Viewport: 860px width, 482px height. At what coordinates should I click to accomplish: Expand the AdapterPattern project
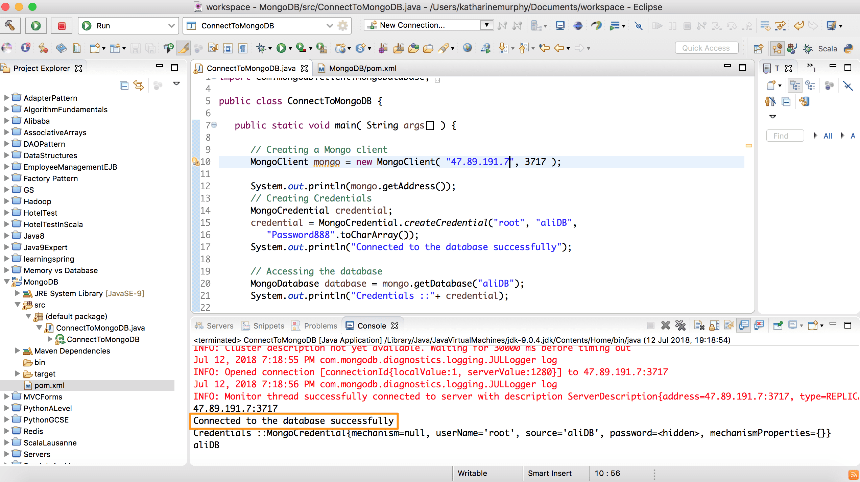point(6,98)
